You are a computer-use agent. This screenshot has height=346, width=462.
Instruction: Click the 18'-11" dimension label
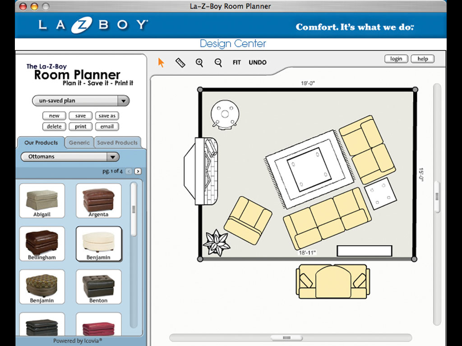tap(307, 253)
